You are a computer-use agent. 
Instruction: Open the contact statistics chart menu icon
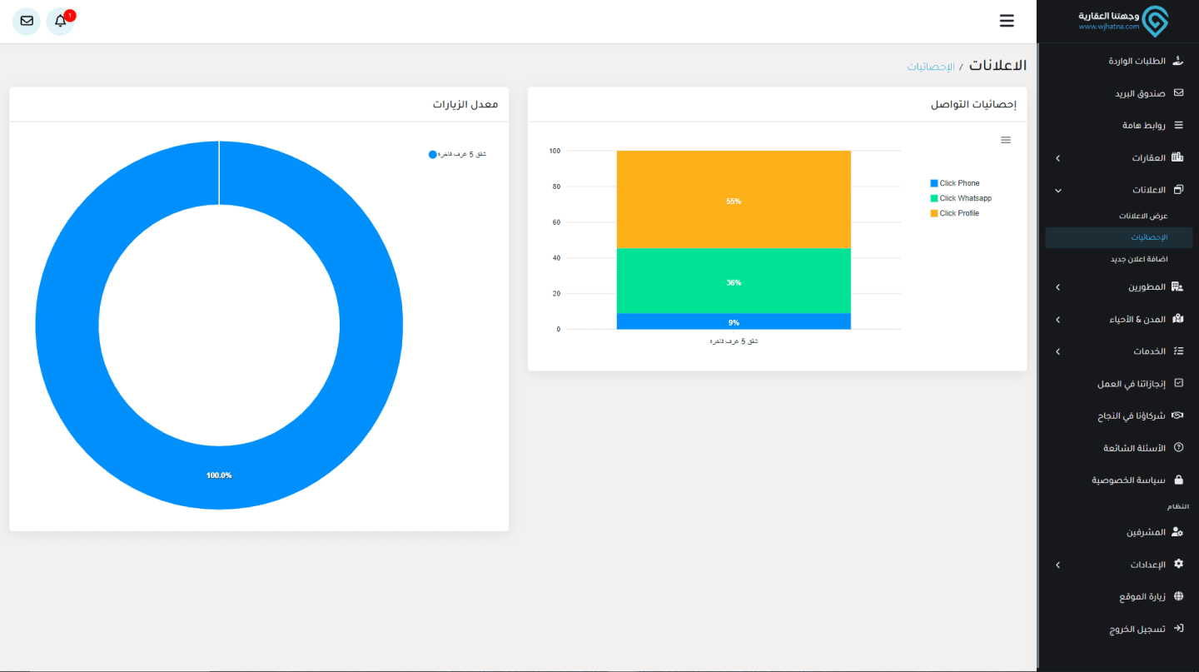click(1005, 140)
